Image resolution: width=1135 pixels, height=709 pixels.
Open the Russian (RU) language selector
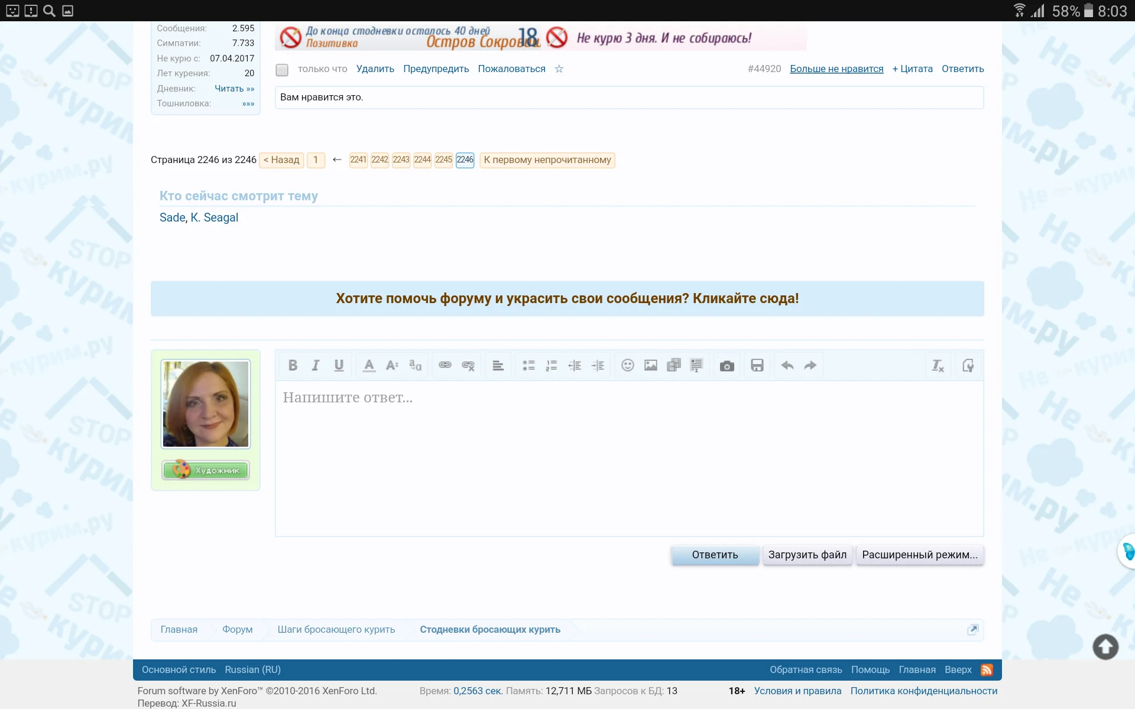[x=253, y=669]
